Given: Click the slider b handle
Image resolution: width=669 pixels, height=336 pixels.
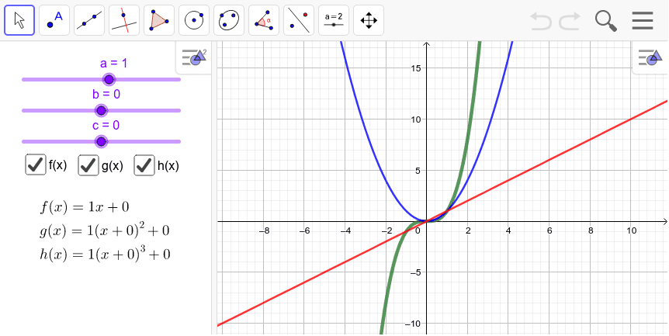Looking at the screenshot, I should pos(101,110).
